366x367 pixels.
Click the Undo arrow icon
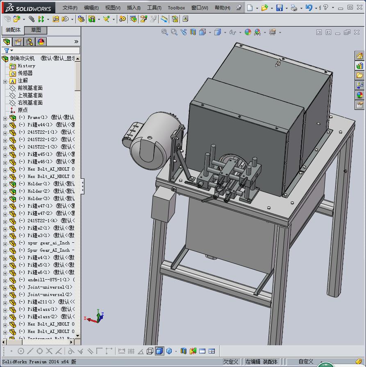coord(309,8)
